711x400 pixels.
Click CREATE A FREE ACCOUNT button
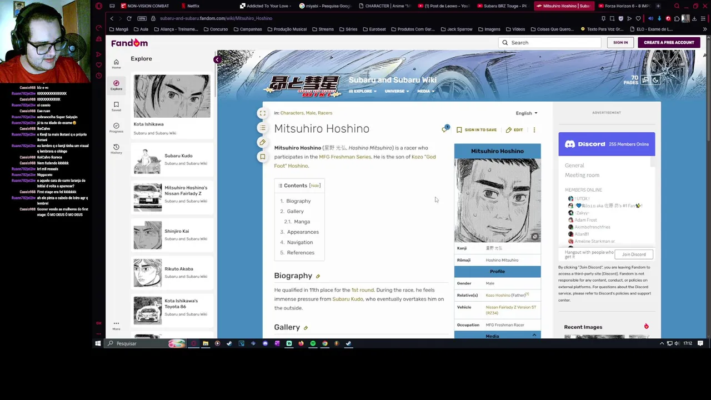(669, 43)
